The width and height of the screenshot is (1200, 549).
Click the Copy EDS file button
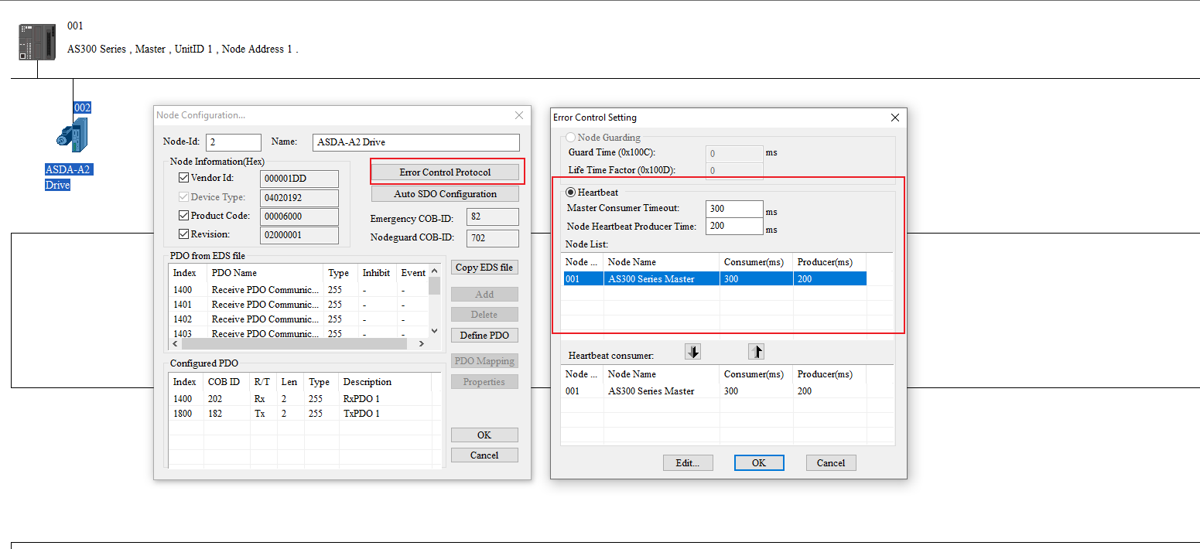(484, 268)
